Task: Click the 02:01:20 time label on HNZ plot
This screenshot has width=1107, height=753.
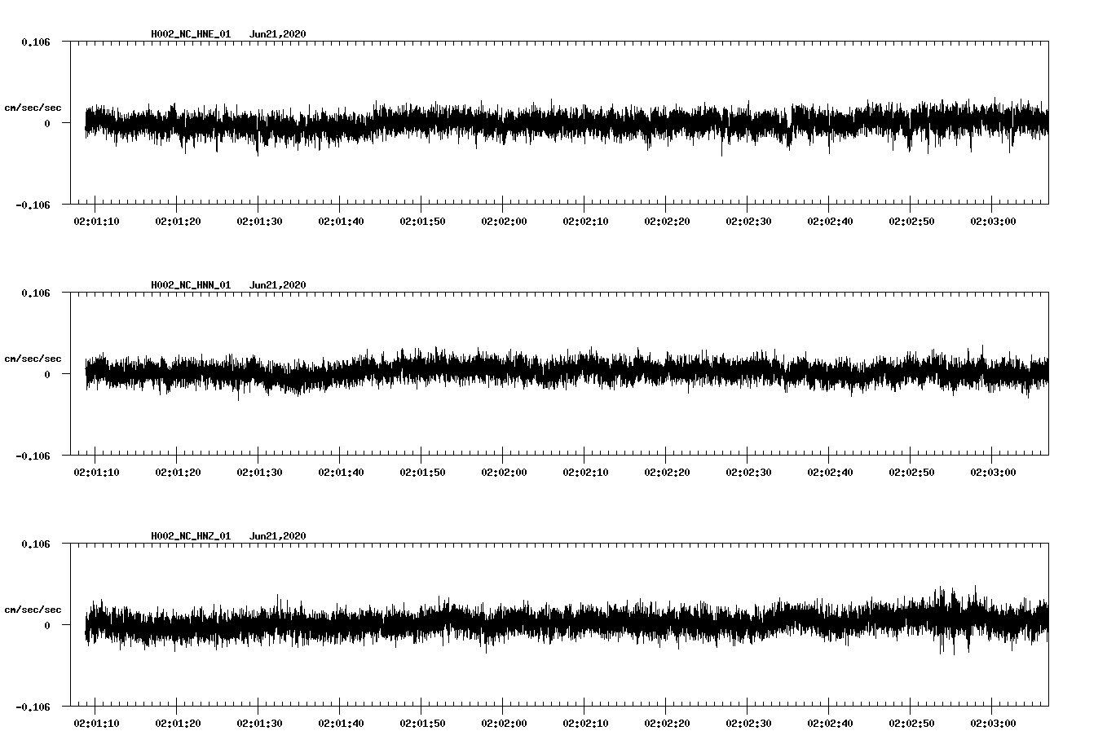Action: (x=178, y=724)
